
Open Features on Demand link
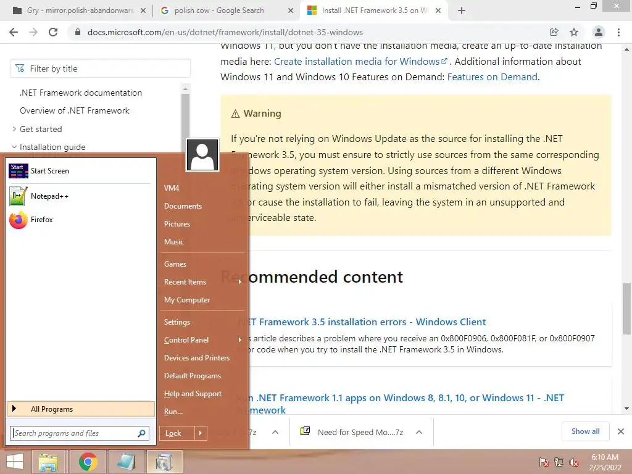(x=492, y=77)
